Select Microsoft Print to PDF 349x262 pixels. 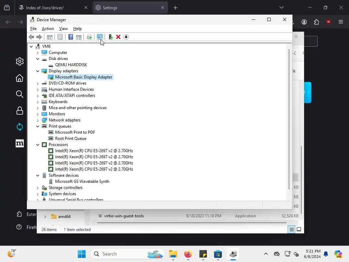tap(75, 132)
